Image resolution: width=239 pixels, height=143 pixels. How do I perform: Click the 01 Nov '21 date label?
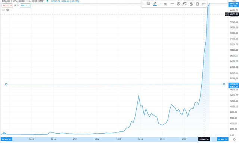click(x=223, y=139)
